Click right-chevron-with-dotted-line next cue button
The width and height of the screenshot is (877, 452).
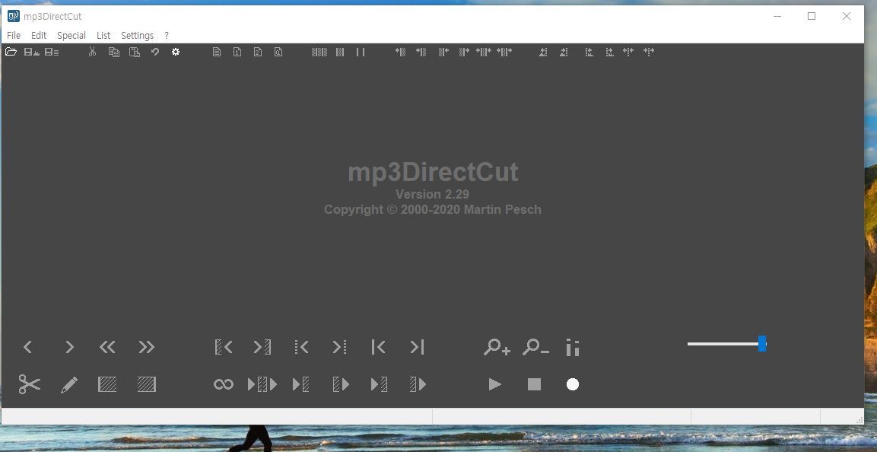point(339,348)
